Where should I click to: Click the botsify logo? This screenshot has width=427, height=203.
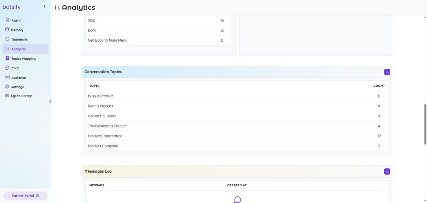pyautogui.click(x=11, y=7)
